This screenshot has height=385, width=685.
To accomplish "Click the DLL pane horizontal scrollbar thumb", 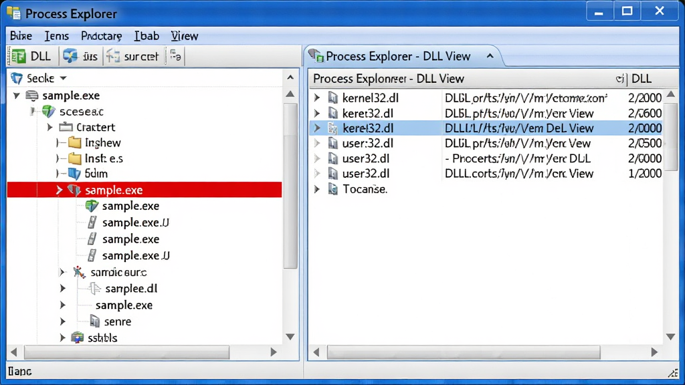I will pyautogui.click(x=464, y=352).
